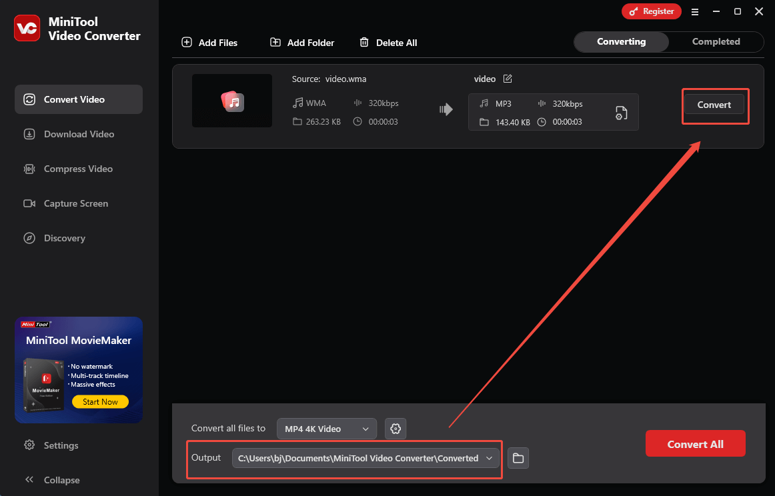
Task: Click the Convert All button
Action: pos(696,443)
